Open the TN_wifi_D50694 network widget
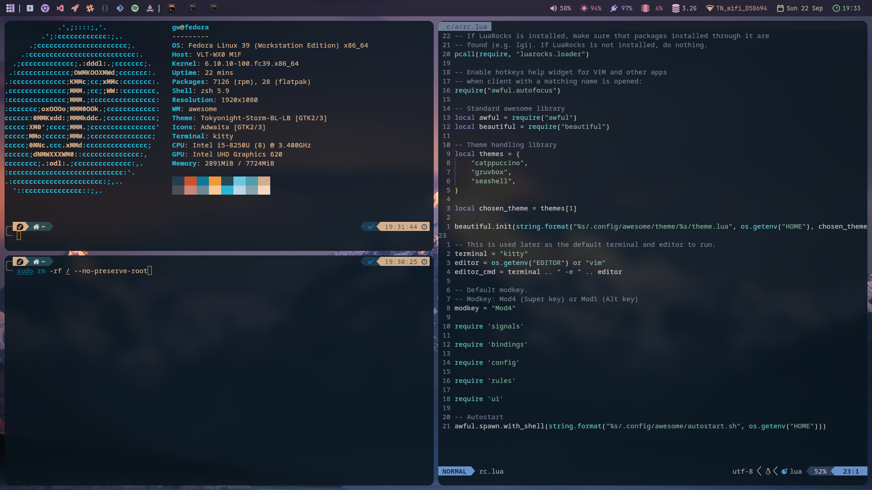 (736, 8)
